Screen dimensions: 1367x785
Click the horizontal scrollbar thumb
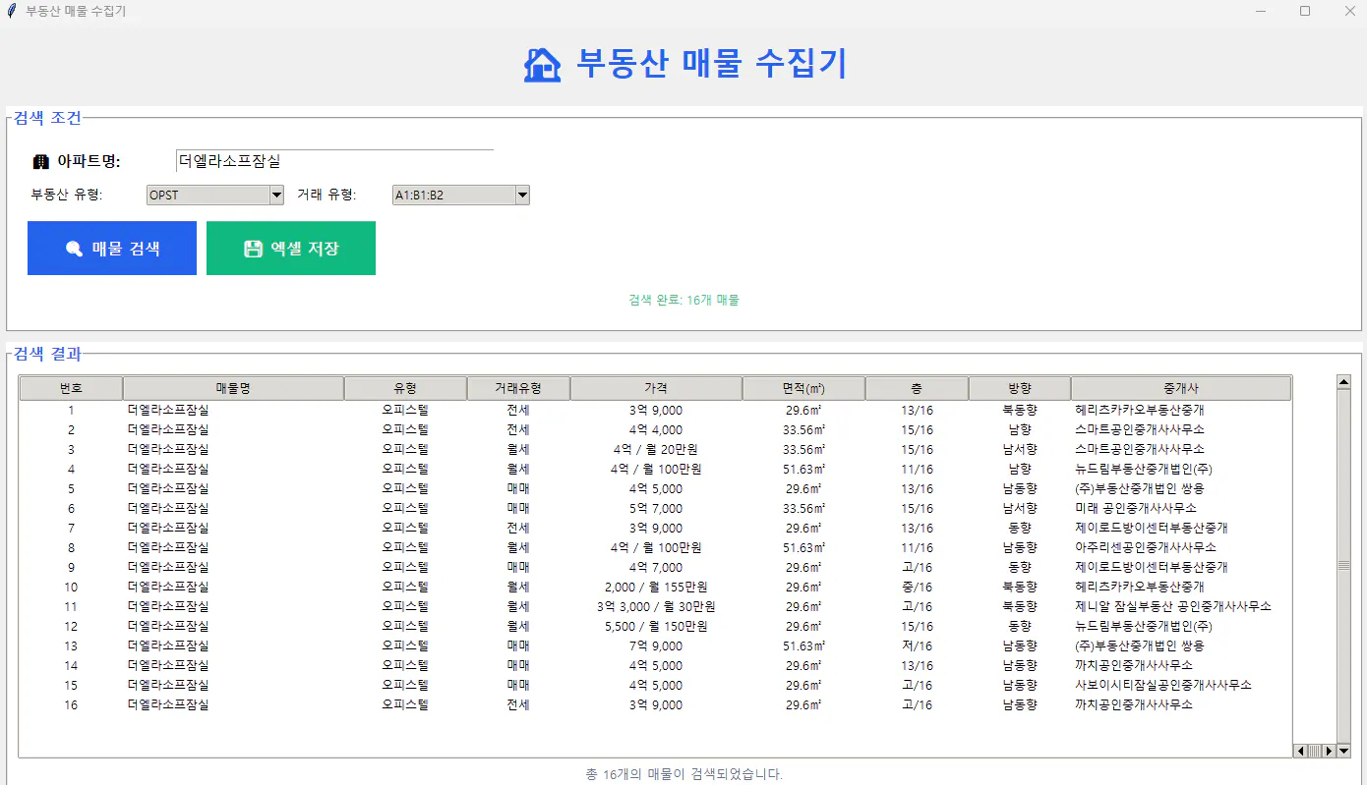pos(1315,751)
